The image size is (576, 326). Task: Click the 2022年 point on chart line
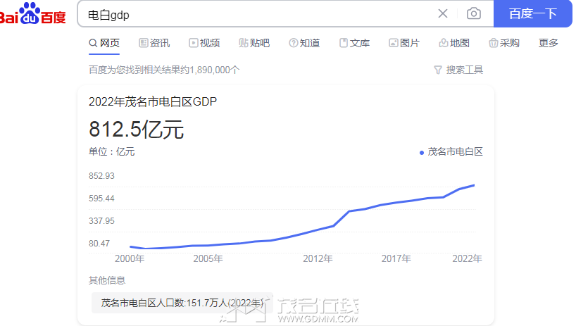(x=474, y=185)
